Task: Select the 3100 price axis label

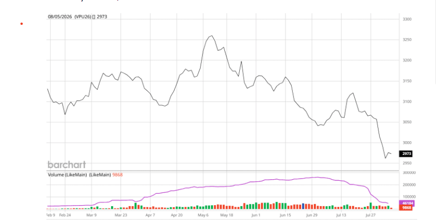Action: pos(407,101)
